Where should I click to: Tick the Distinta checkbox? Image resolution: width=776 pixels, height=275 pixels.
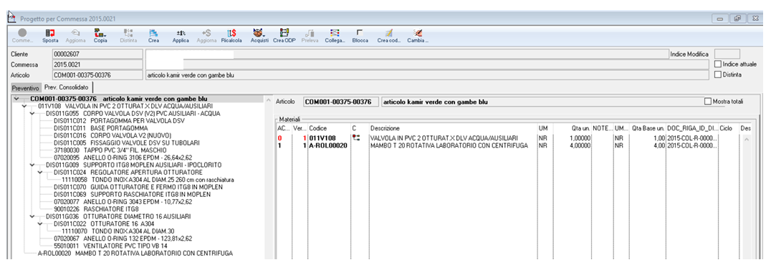718,74
